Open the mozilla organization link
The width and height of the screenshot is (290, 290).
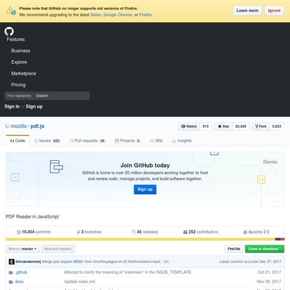click(19, 126)
